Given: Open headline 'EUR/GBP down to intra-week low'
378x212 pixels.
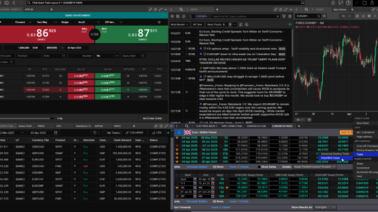Looking at the screenshot, I should (x=242, y=54).
